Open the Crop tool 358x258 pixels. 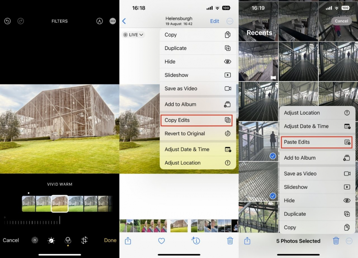pos(84,240)
